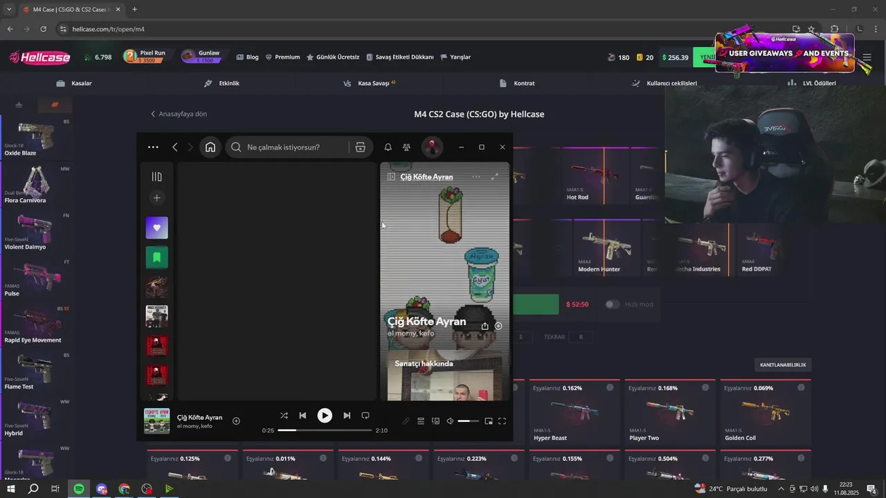The width and height of the screenshot is (886, 498).
Task: Open connect to a device menu
Action: pos(435,421)
